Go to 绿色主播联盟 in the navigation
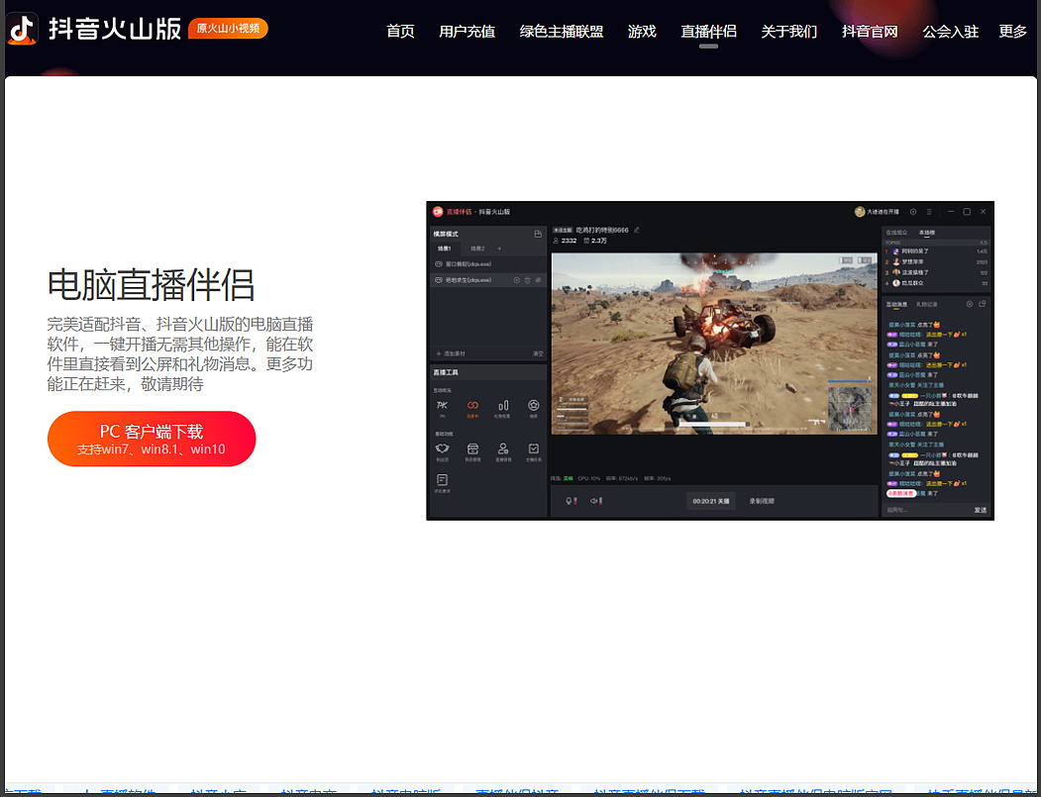 pyautogui.click(x=561, y=32)
